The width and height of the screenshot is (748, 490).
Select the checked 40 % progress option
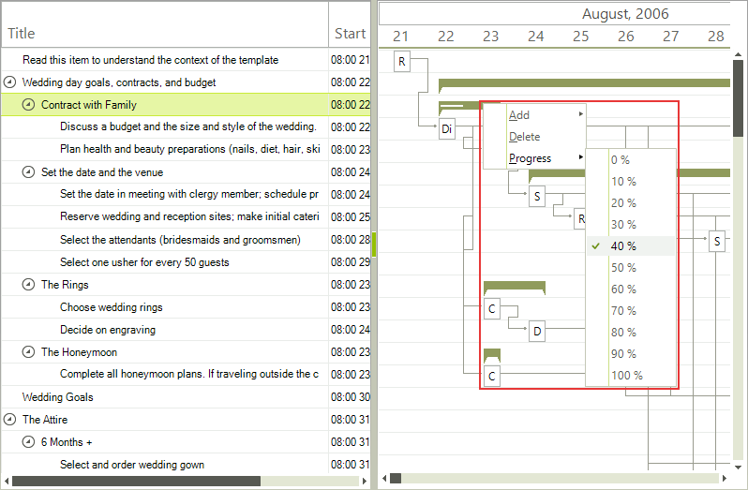point(630,246)
